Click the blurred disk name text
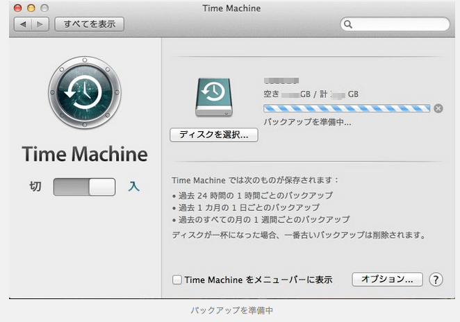Image resolution: width=460 pixels, height=322 pixels. pyautogui.click(x=281, y=80)
